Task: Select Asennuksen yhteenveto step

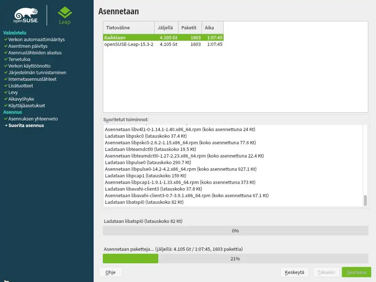Action: coord(33,119)
